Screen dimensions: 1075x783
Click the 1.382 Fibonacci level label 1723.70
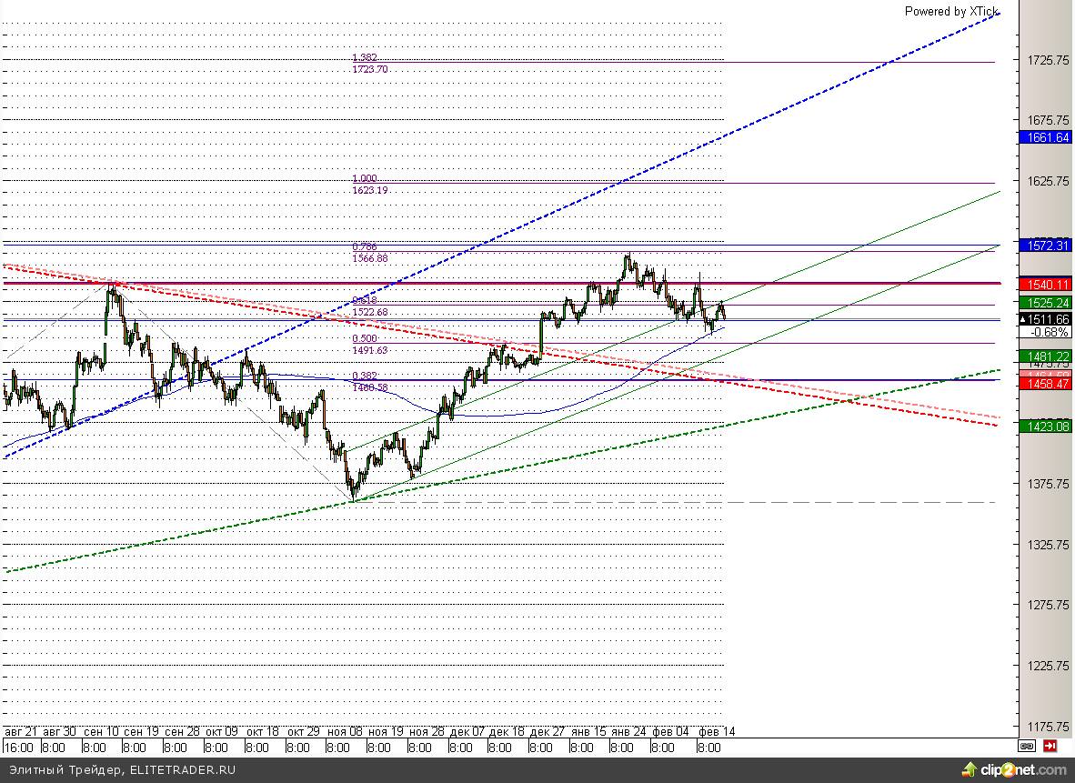(x=369, y=69)
